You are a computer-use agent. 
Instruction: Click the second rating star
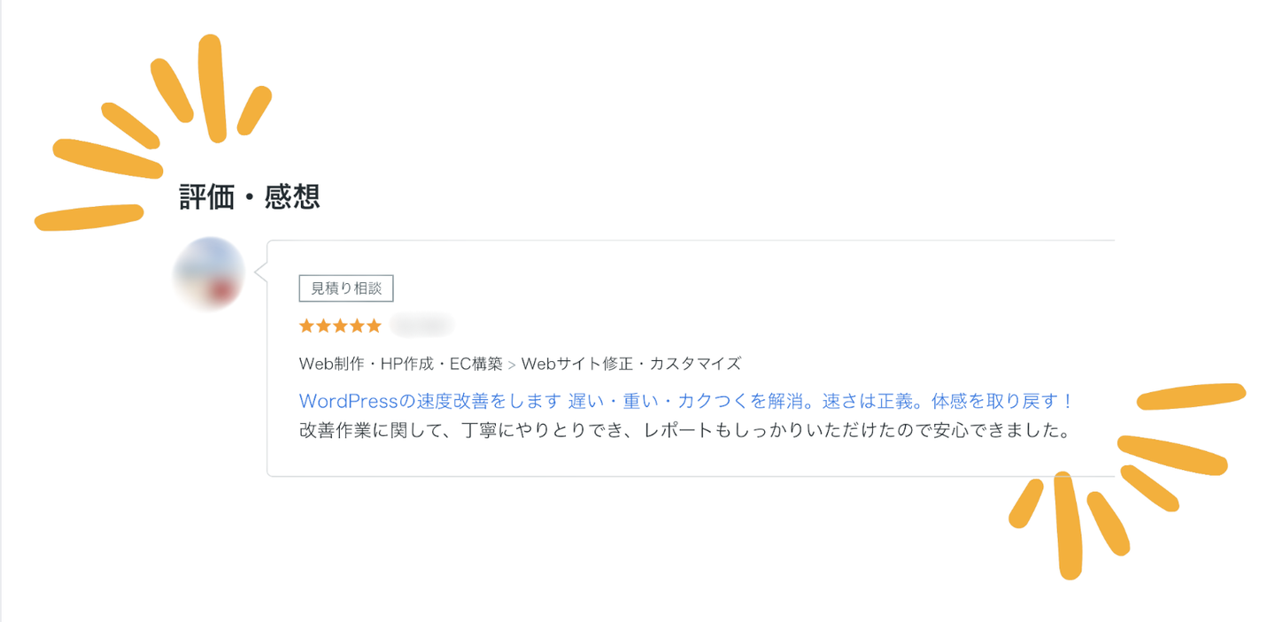tap(324, 326)
